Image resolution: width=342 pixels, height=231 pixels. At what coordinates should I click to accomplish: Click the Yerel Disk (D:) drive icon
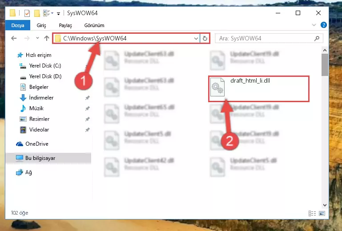pyautogui.click(x=23, y=77)
